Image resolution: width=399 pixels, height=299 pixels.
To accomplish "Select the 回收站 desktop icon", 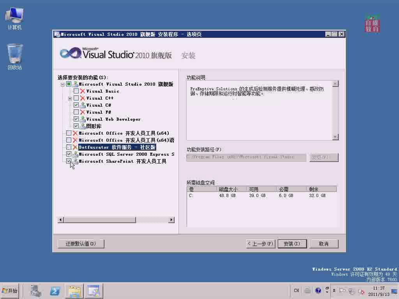I will coord(14,57).
